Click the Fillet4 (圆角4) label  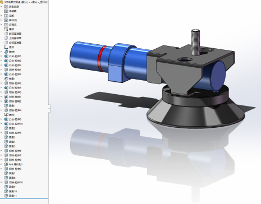pos(12,142)
